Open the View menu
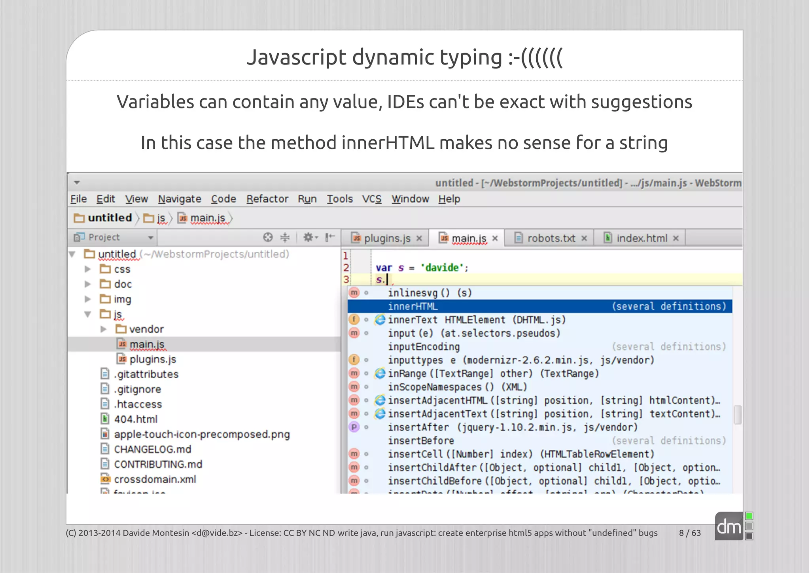 136,199
